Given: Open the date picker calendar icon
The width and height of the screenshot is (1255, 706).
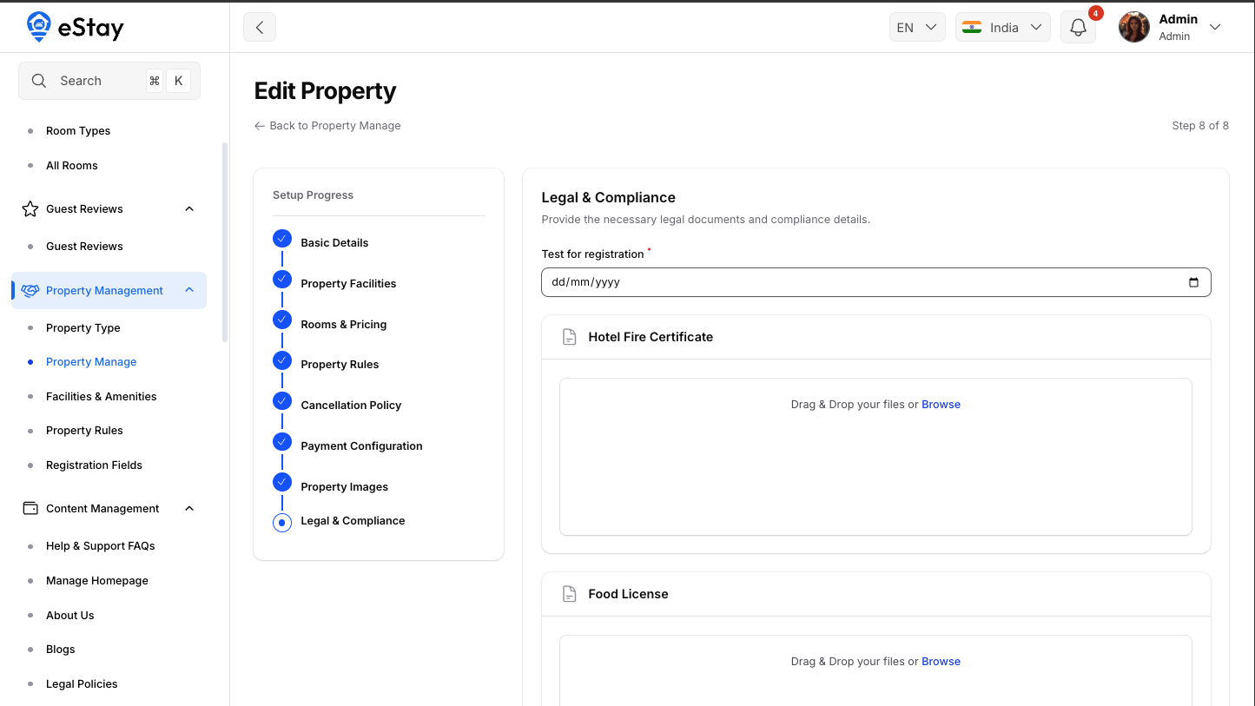Looking at the screenshot, I should [x=1193, y=282].
